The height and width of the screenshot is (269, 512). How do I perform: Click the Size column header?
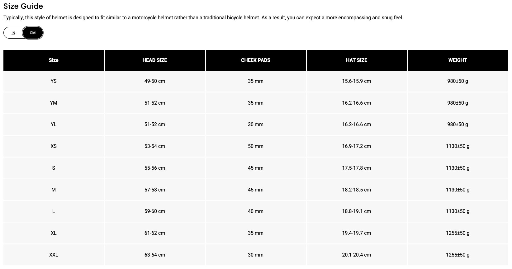coord(54,60)
